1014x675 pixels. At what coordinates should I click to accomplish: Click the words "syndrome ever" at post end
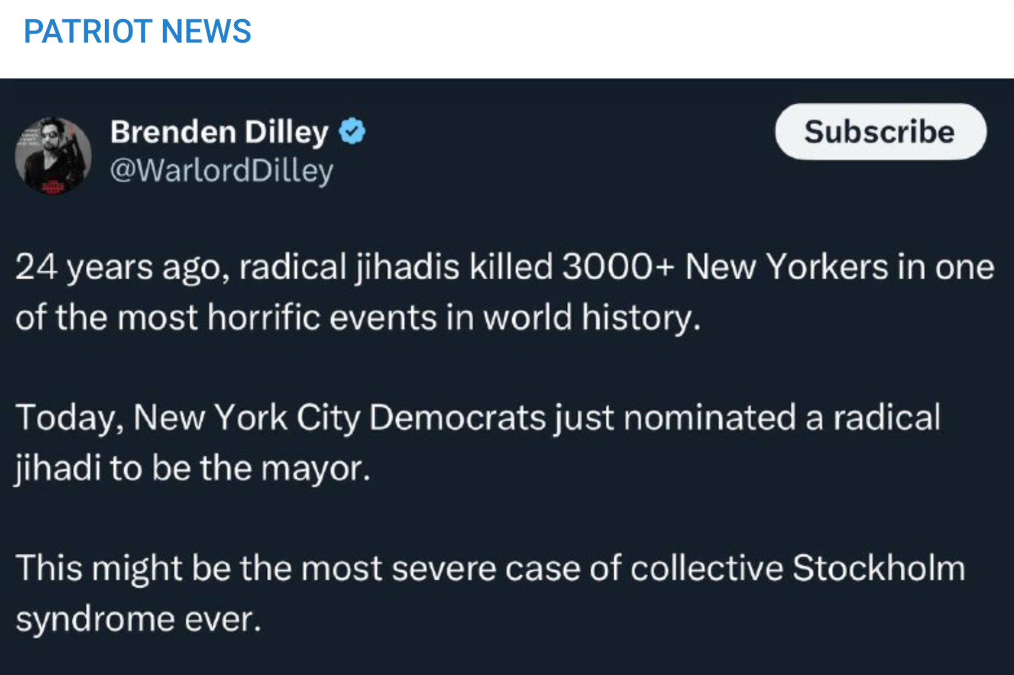click(x=138, y=619)
